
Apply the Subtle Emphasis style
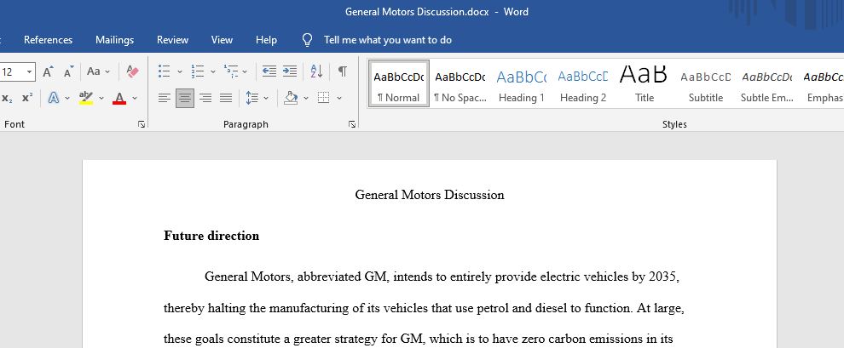767,83
